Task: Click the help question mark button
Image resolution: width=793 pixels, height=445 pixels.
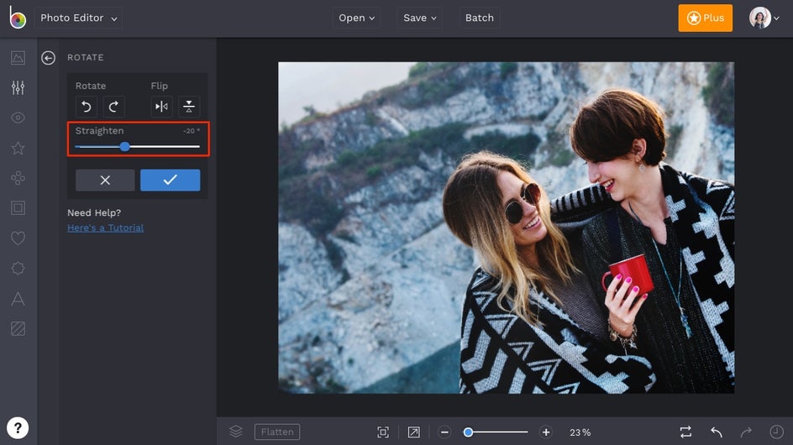Action: click(x=18, y=428)
